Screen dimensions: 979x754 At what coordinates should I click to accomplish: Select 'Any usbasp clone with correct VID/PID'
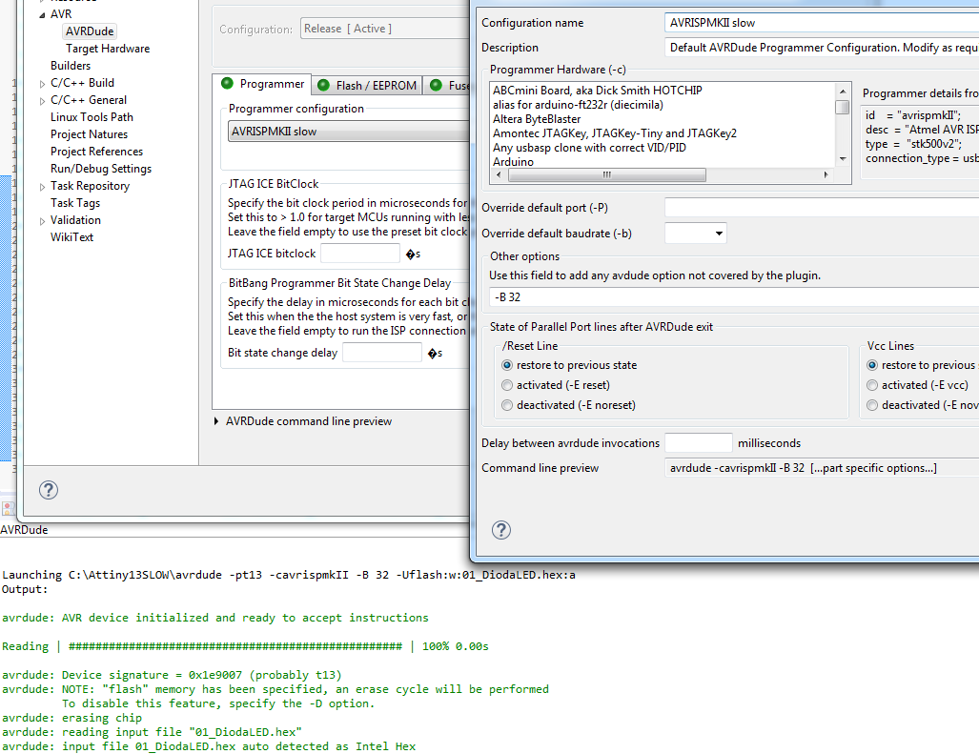coord(589,148)
